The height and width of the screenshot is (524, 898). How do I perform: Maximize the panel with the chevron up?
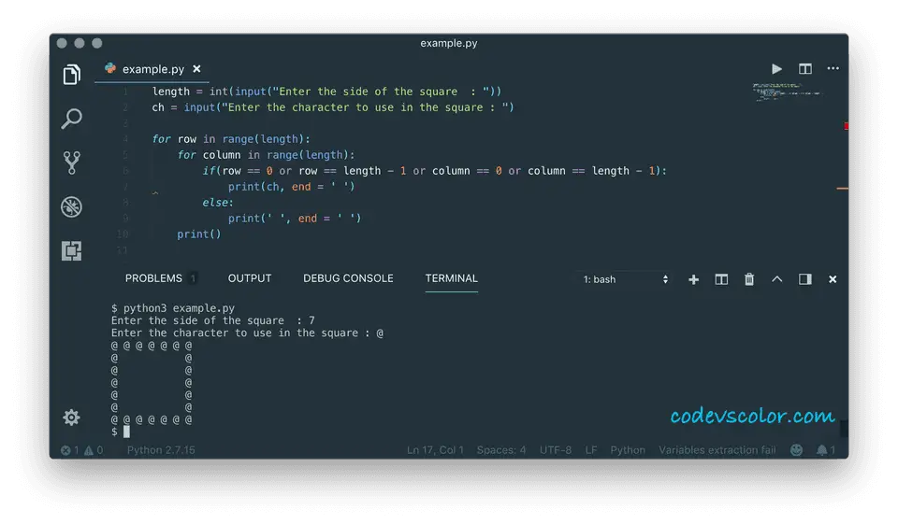pos(776,279)
